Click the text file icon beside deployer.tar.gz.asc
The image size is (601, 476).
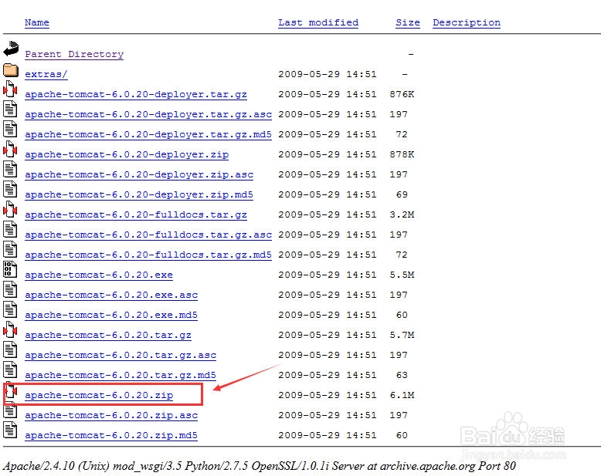10,109
